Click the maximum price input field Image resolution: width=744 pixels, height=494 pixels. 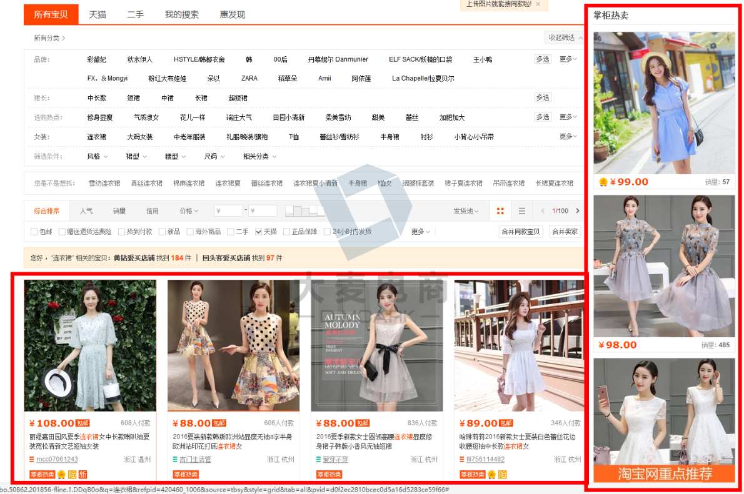[x=263, y=211]
